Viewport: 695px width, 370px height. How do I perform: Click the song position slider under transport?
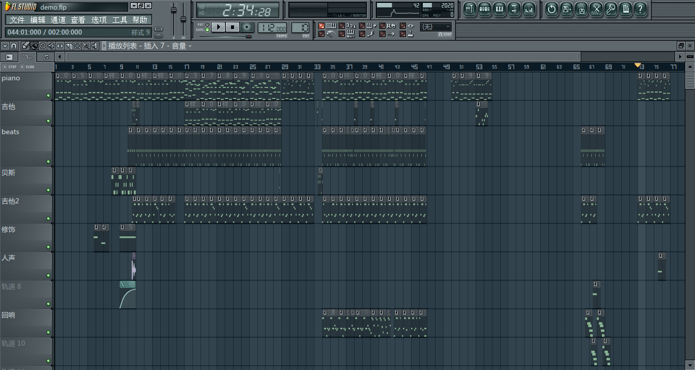(225, 37)
